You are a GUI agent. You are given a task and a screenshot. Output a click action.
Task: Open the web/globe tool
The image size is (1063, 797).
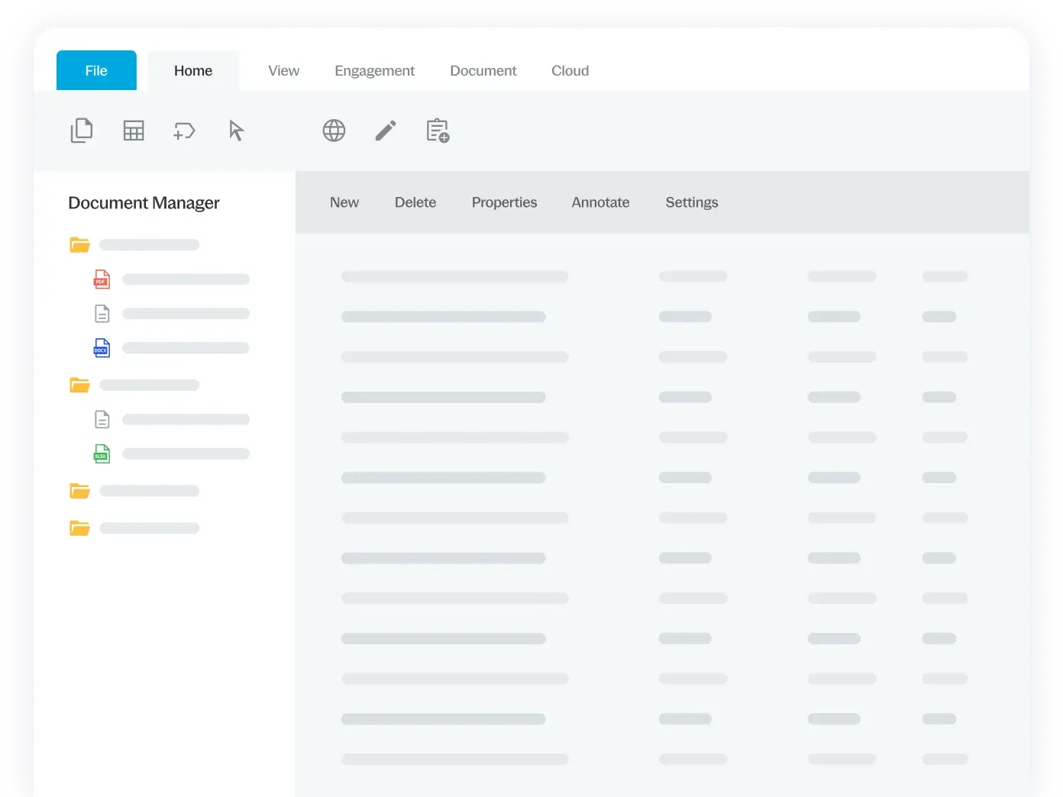point(334,131)
